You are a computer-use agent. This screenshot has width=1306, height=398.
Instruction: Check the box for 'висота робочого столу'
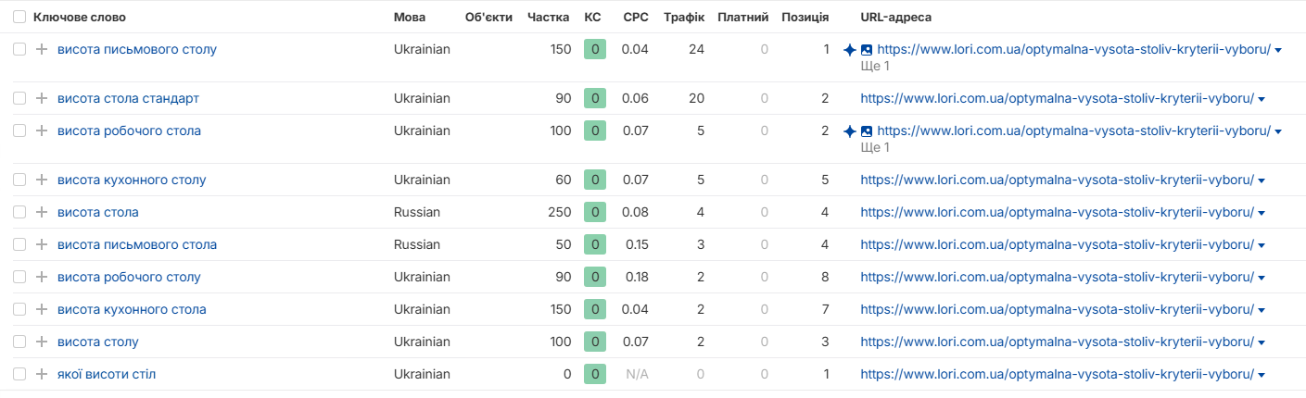[19, 277]
